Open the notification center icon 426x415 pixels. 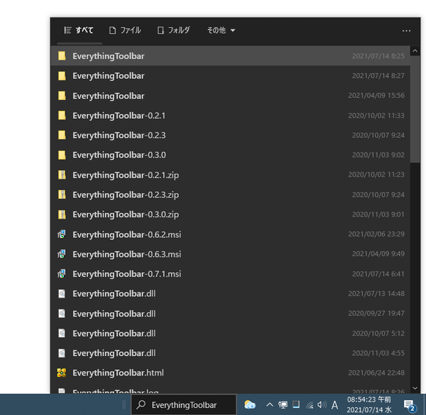(409, 405)
